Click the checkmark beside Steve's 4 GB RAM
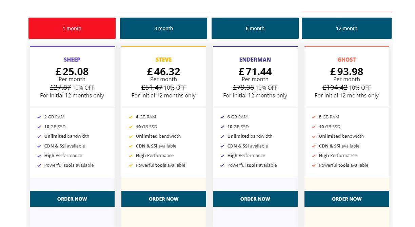 (x=130, y=117)
